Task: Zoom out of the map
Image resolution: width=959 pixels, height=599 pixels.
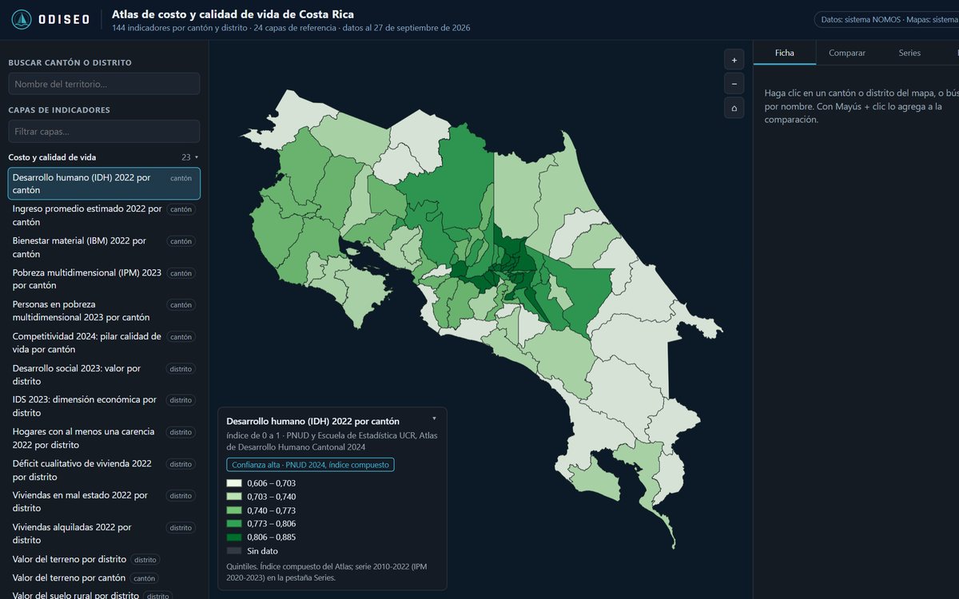Action: pyautogui.click(x=734, y=84)
